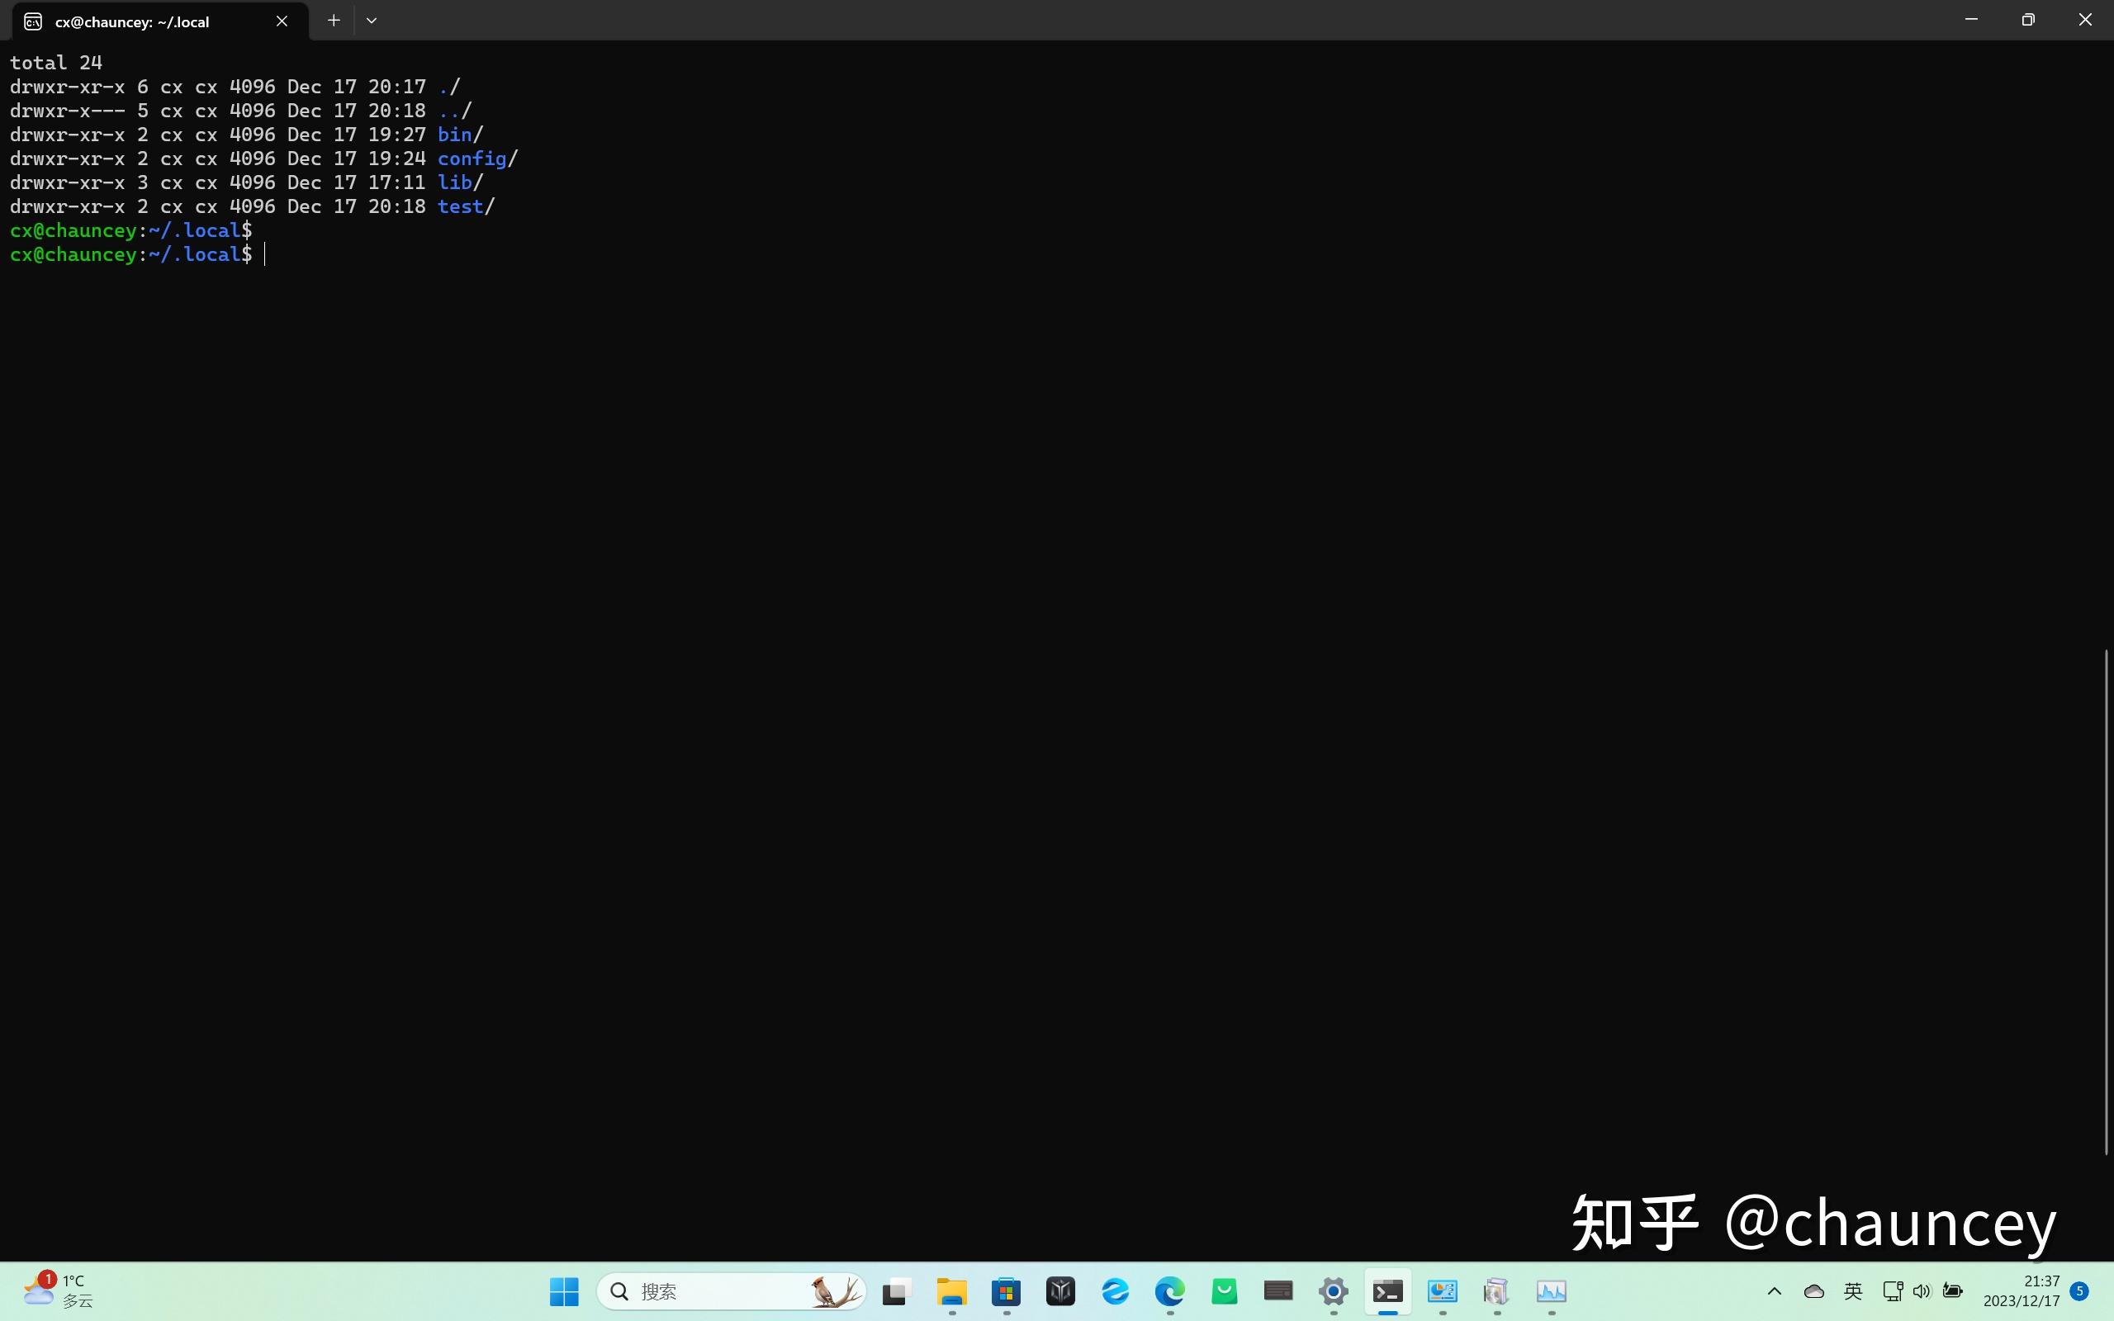Open the Windows Start menu

(x=564, y=1290)
